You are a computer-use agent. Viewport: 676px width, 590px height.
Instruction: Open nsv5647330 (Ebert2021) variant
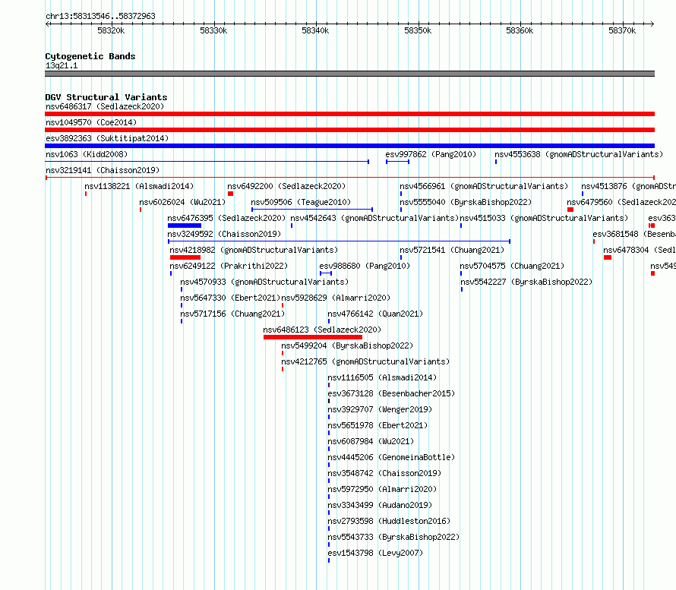(230, 298)
